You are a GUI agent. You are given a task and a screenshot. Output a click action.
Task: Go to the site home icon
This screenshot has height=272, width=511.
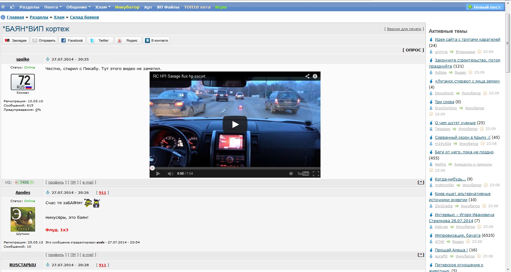point(3,7)
